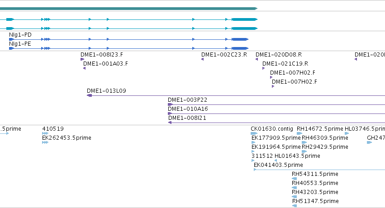Viewport: 385px width, 208px height.
Task: Click the Nlg1-PE last coding exon block
Action: click(240, 48)
